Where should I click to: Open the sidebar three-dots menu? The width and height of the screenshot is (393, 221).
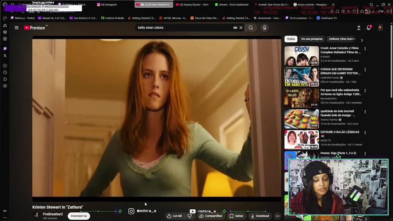5,218
